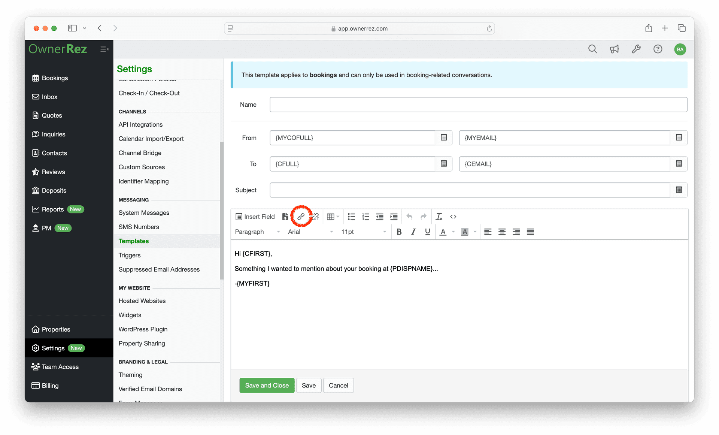Screen dimensions: 719x435
Task: Toggle underline formatting on selected text
Action: pyautogui.click(x=427, y=232)
